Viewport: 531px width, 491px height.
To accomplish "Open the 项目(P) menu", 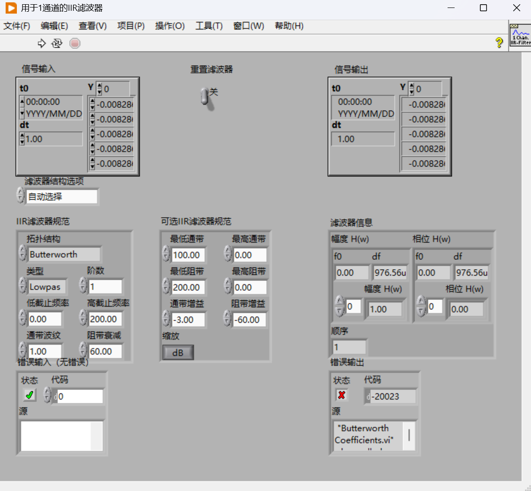I will click(131, 26).
